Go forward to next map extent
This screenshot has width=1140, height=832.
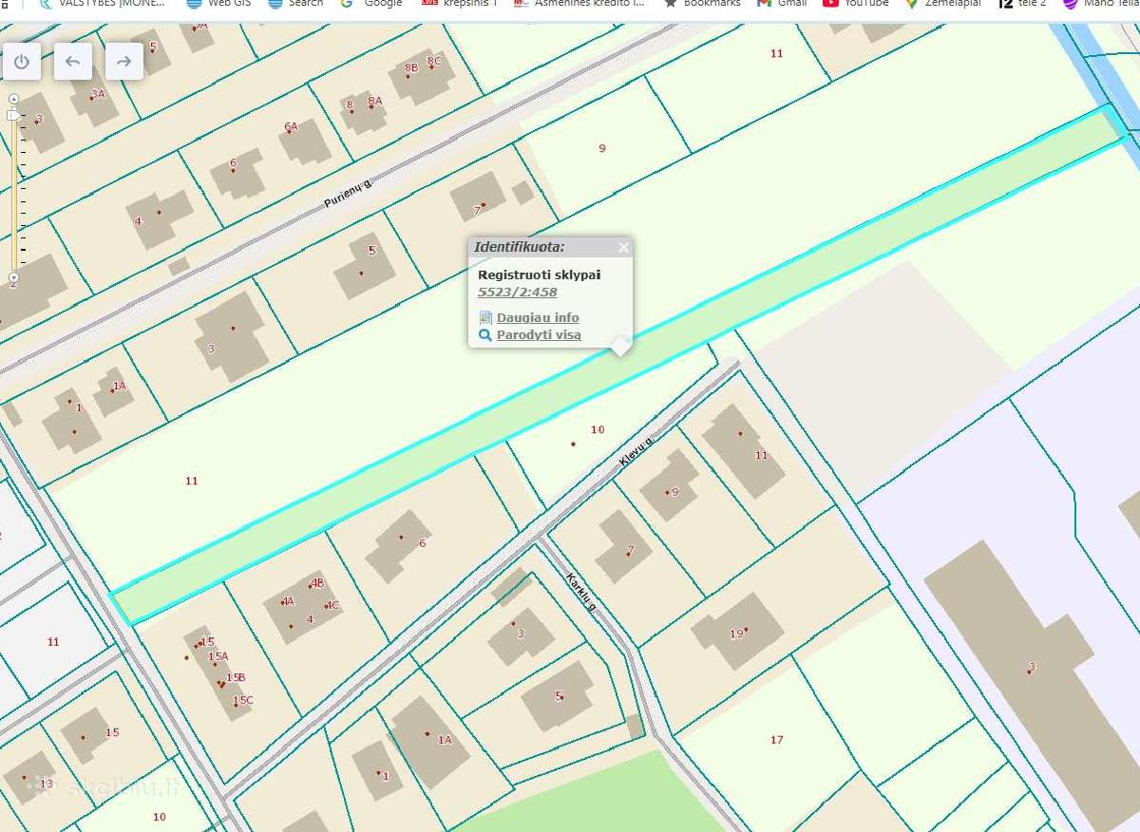click(x=123, y=62)
